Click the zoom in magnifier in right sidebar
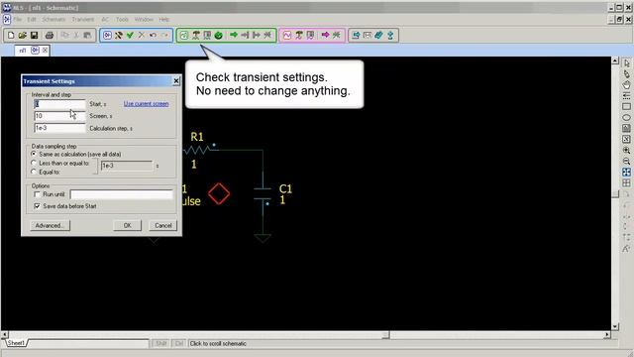This screenshot has width=634, height=357. (626, 151)
